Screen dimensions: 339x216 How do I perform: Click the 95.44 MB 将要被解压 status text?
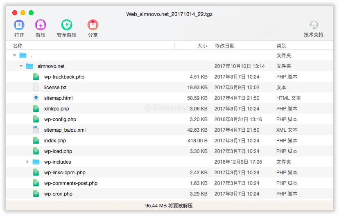[169, 205]
